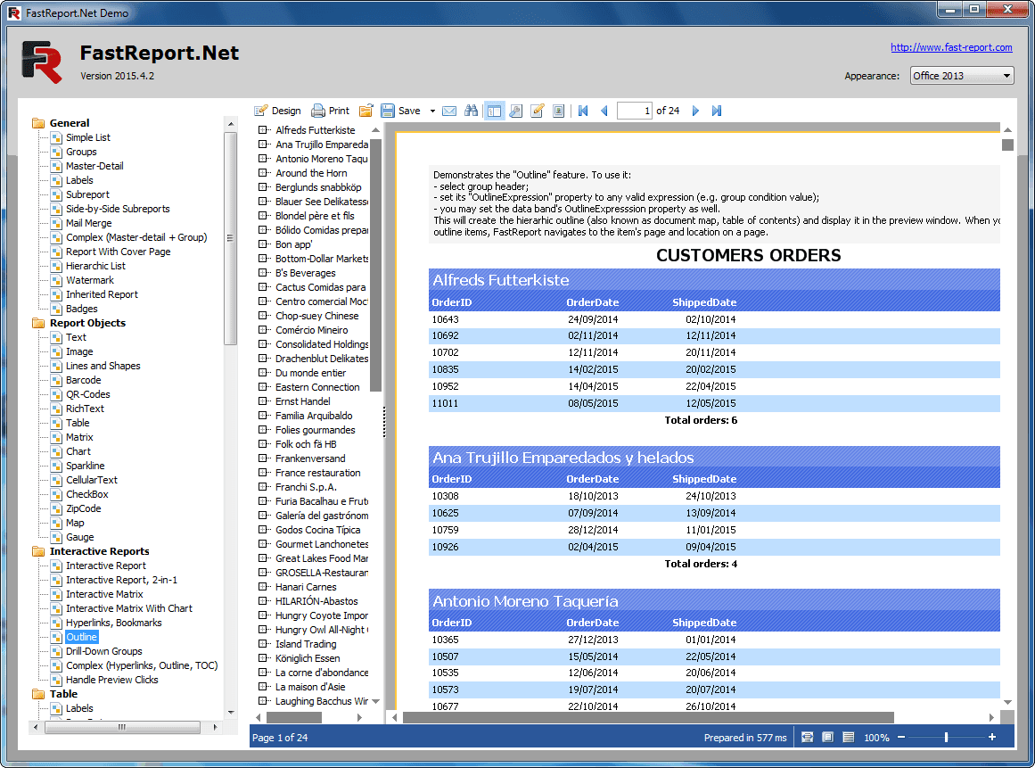This screenshot has width=1035, height=768.
Task: Click Page Width zoom icon in status bar
Action: 807,737
